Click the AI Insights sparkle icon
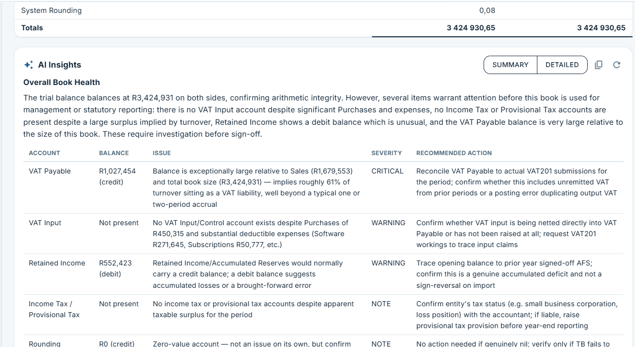This screenshot has height=347, width=635. click(x=29, y=65)
